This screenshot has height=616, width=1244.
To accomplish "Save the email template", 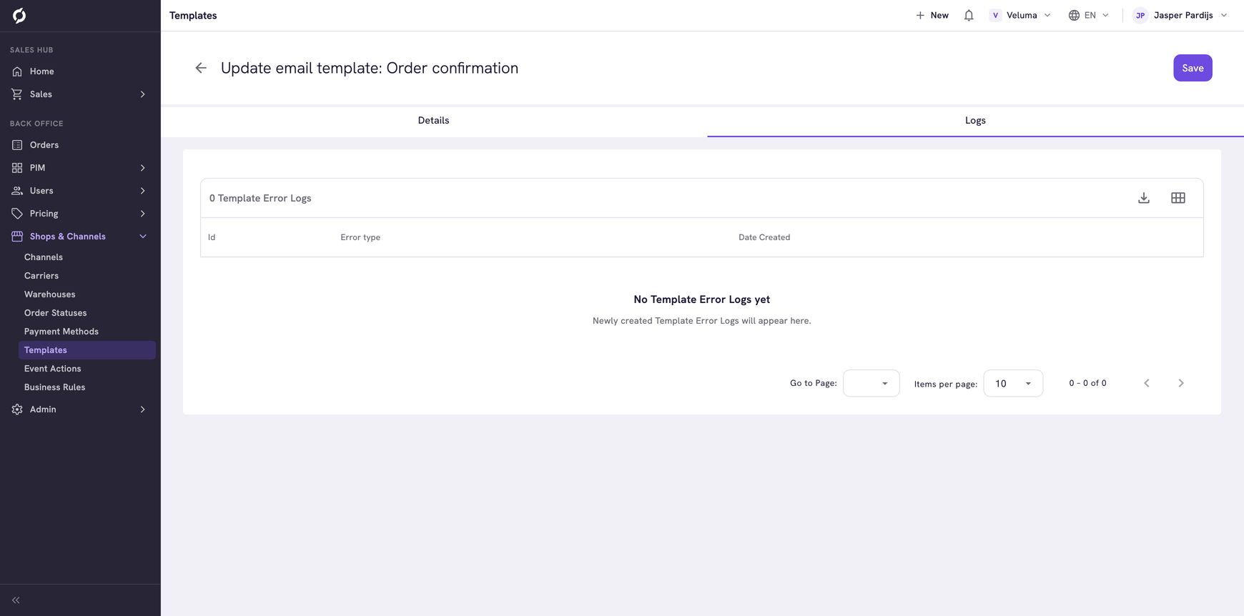I will click(x=1193, y=68).
